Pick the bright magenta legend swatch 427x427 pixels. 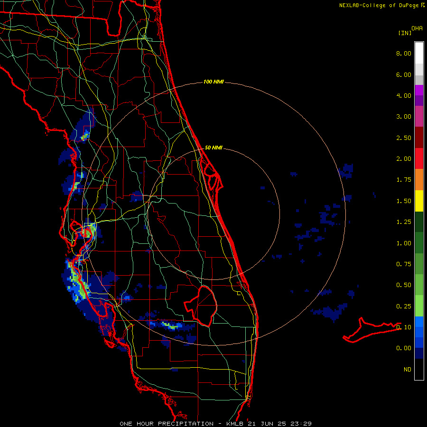click(419, 90)
